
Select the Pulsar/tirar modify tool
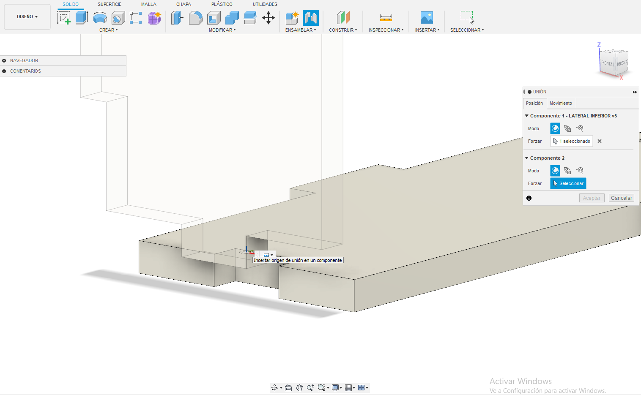point(177,18)
